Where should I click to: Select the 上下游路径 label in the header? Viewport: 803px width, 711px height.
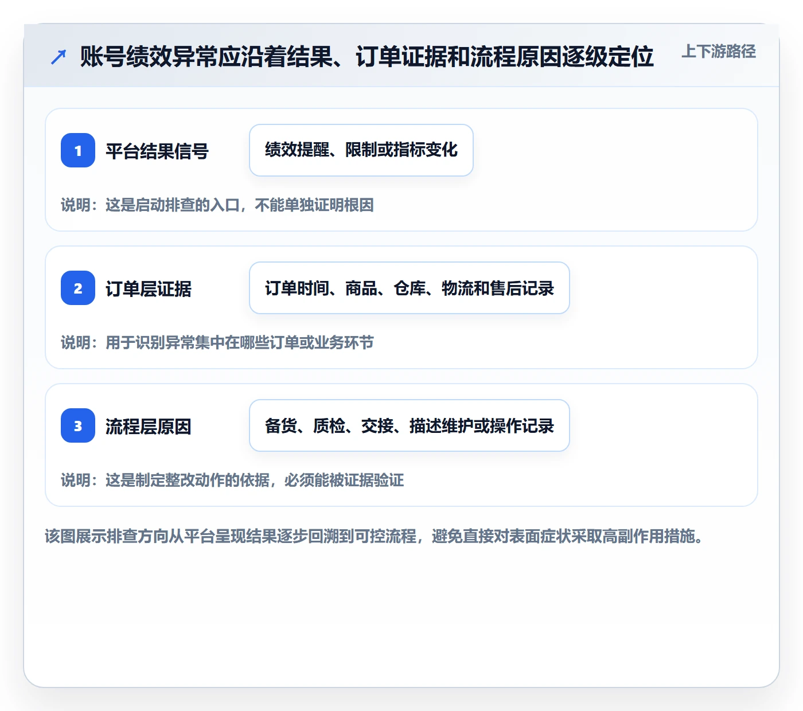(719, 52)
